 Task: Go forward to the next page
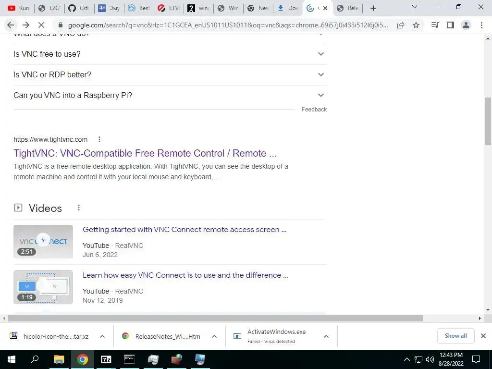click(x=26, y=25)
